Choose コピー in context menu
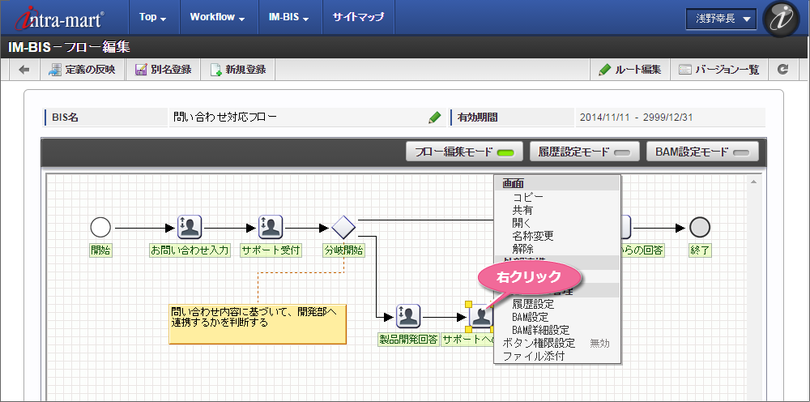Image resolution: width=810 pixels, height=402 pixels. [x=527, y=198]
